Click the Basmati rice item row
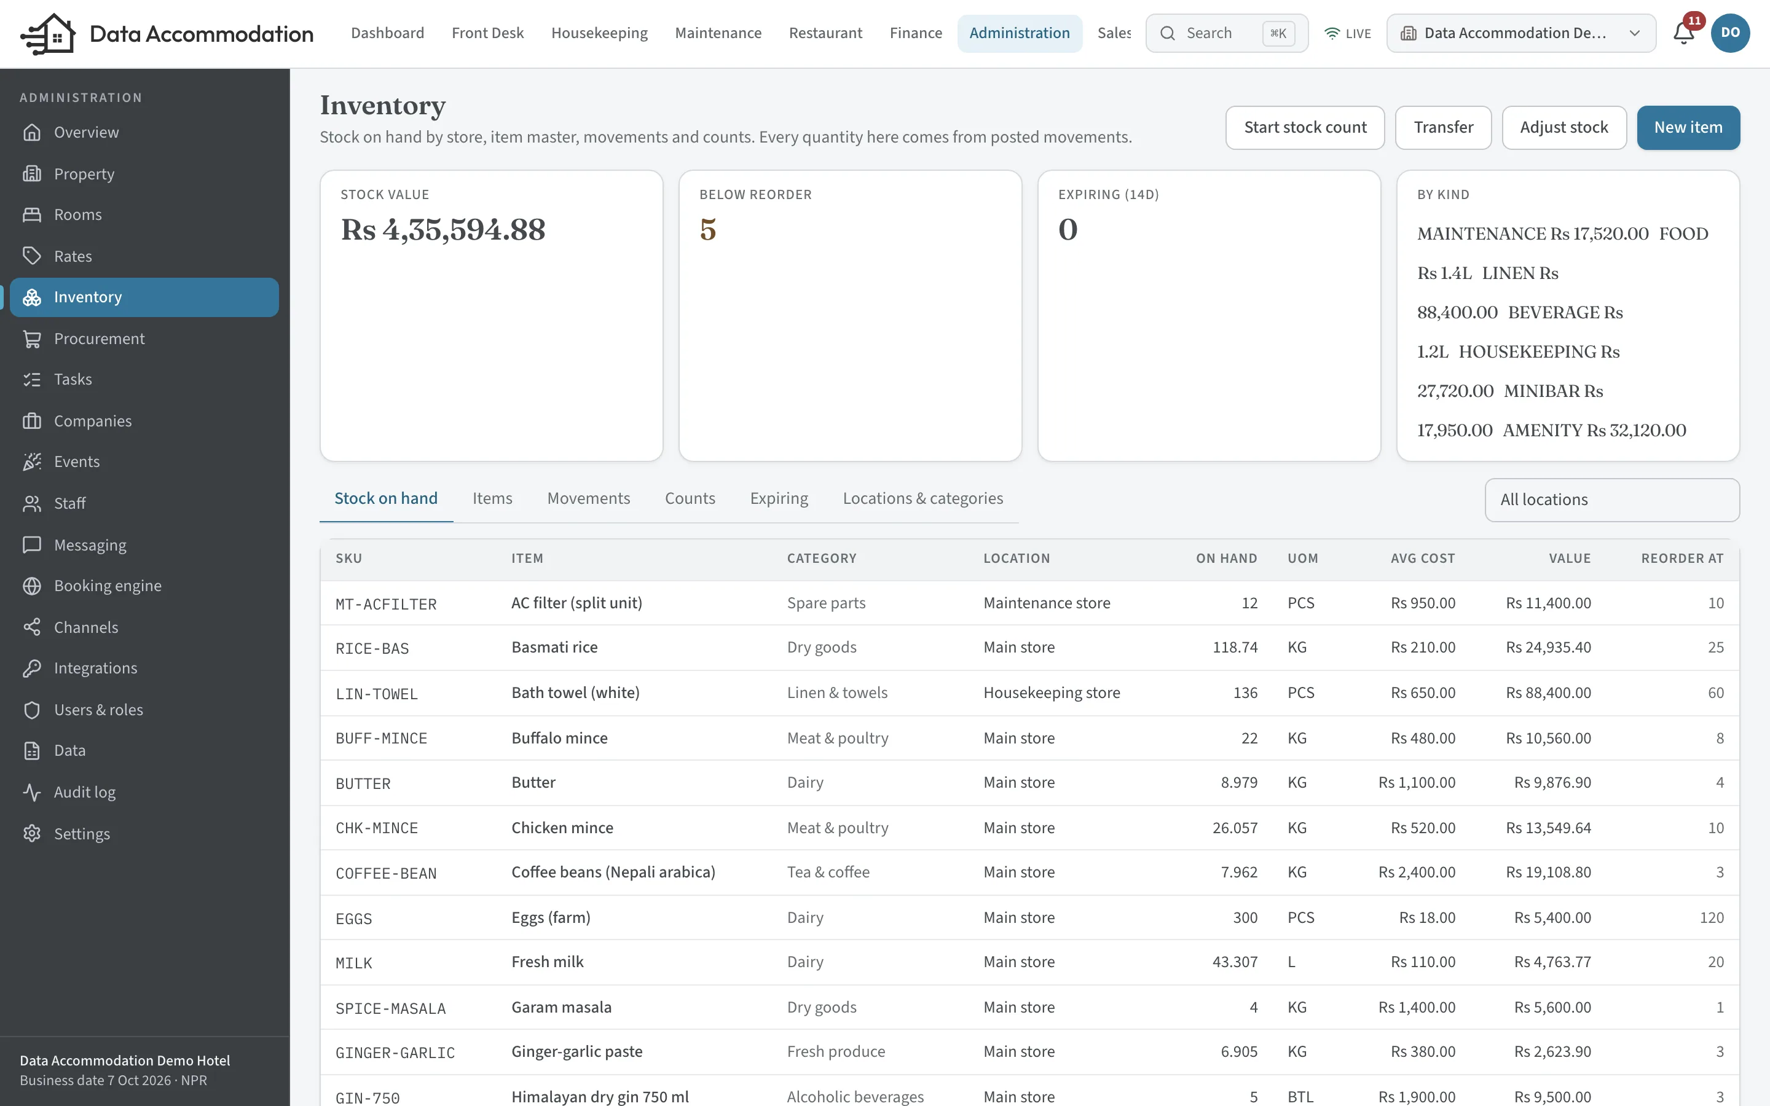The width and height of the screenshot is (1770, 1106). point(1029,648)
